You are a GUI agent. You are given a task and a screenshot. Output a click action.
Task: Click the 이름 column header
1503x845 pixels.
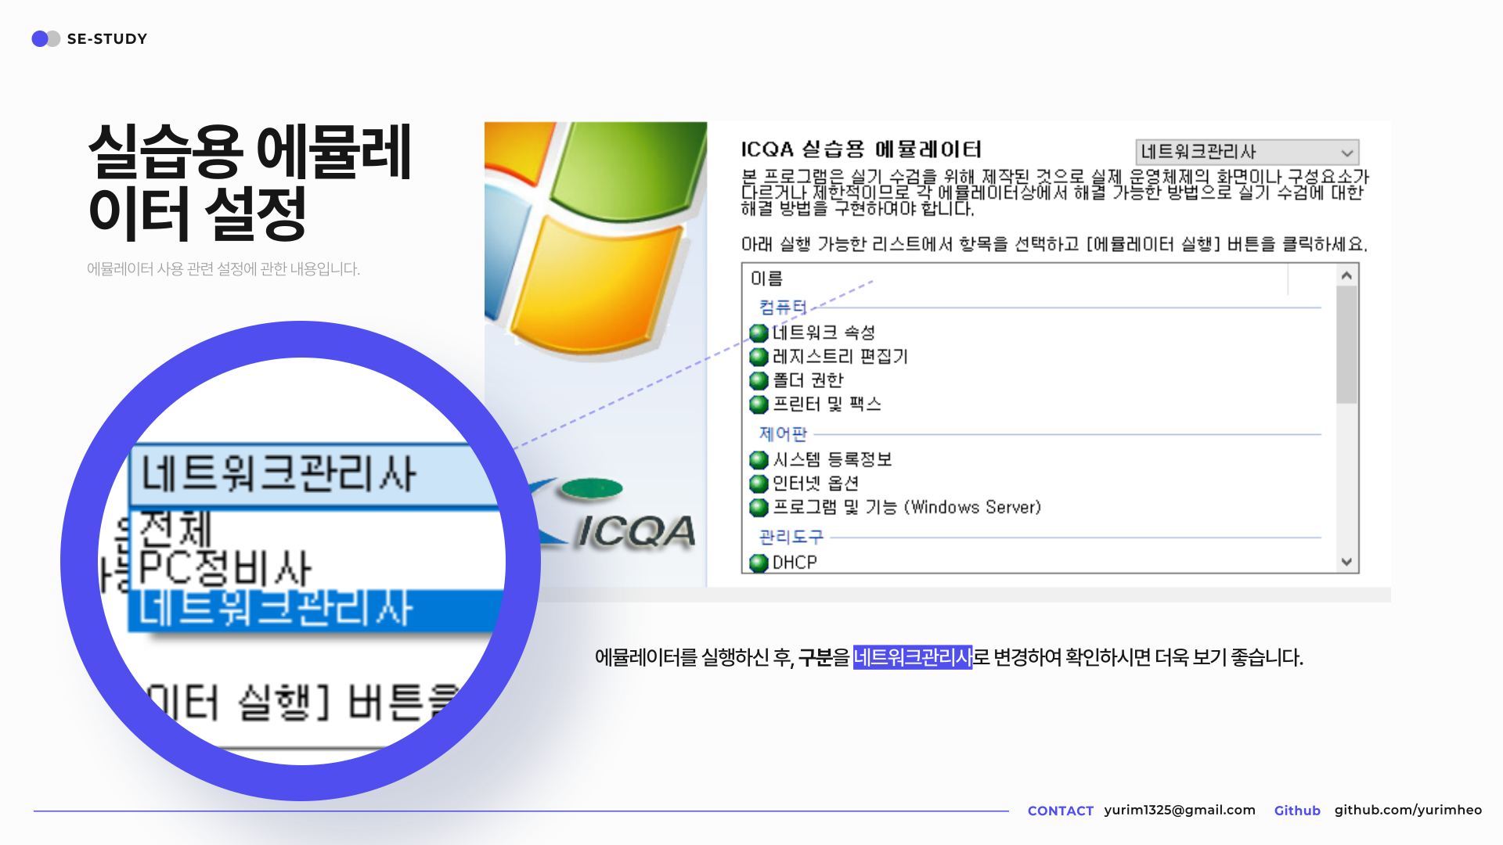pyautogui.click(x=767, y=279)
